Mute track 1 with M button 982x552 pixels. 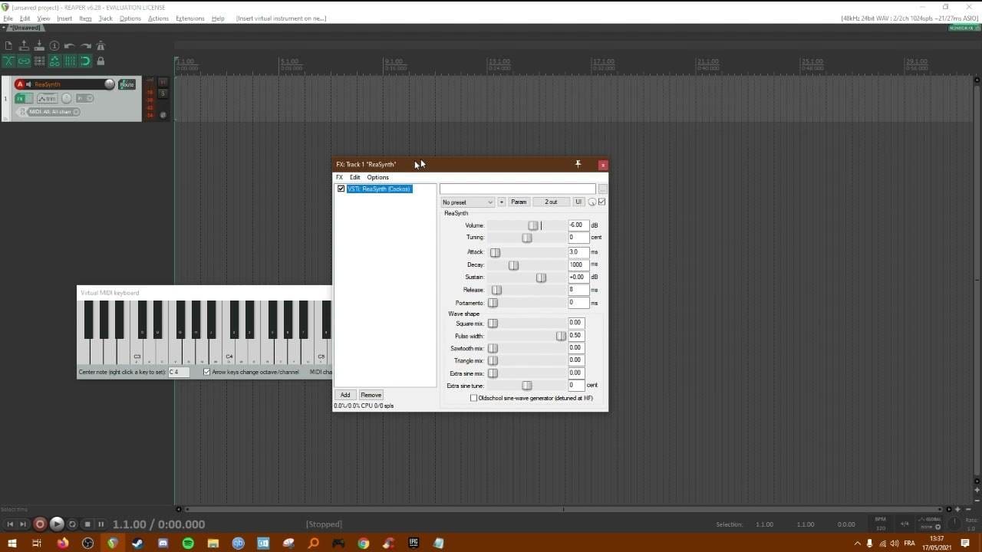pyautogui.click(x=163, y=82)
